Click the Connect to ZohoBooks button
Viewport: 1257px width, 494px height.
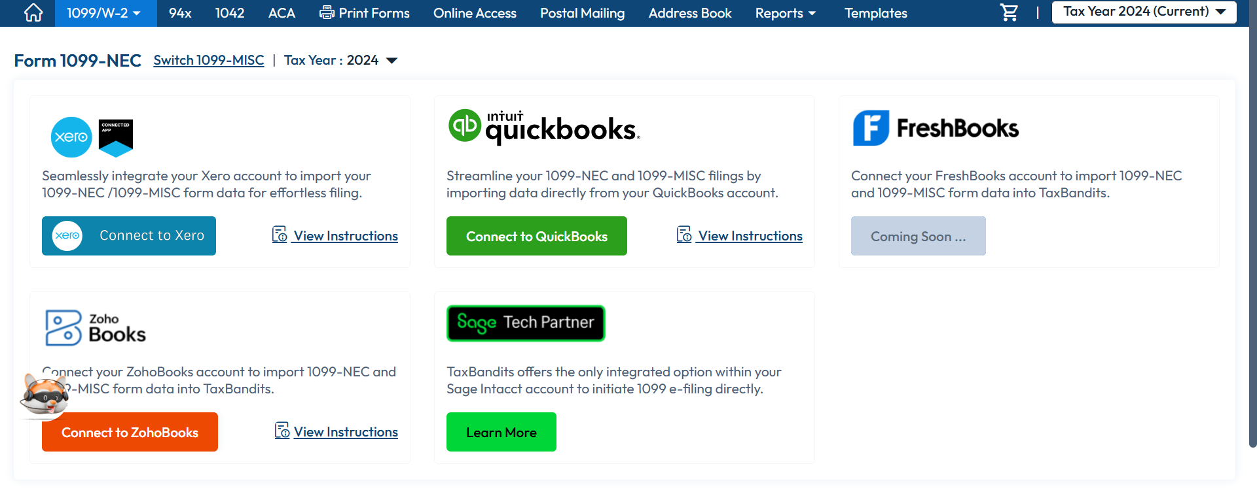point(130,432)
